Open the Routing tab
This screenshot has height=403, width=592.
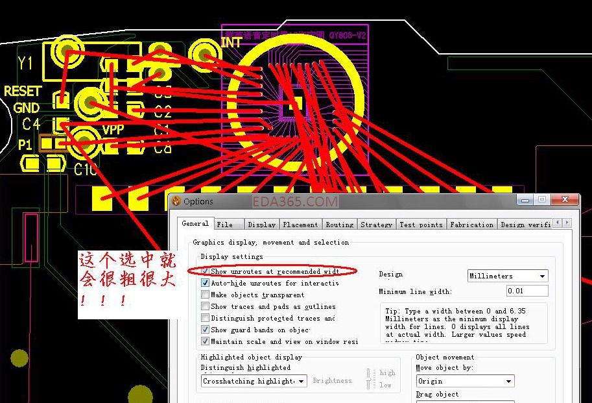(x=339, y=225)
